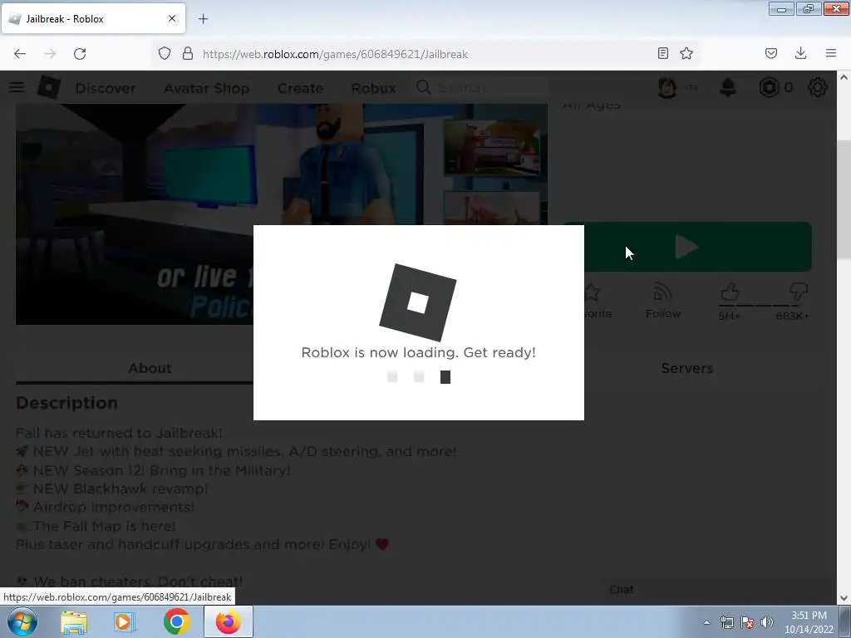Bookmark this page with the star icon
Image resolution: width=851 pixels, height=638 pixels.
(x=686, y=53)
